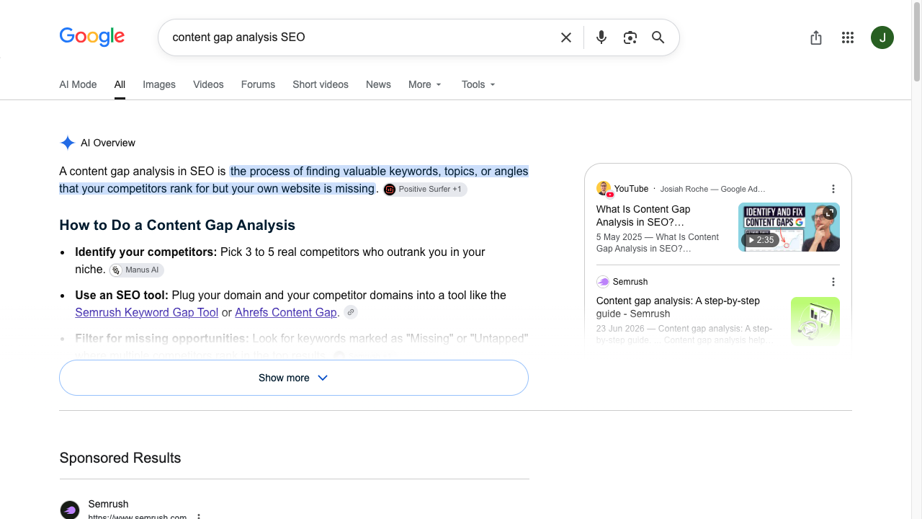The width and height of the screenshot is (922, 519).
Task: Click the share icon in the header
Action: coord(816,37)
